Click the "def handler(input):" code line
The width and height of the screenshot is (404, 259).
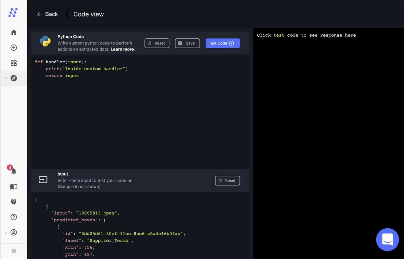pos(61,62)
